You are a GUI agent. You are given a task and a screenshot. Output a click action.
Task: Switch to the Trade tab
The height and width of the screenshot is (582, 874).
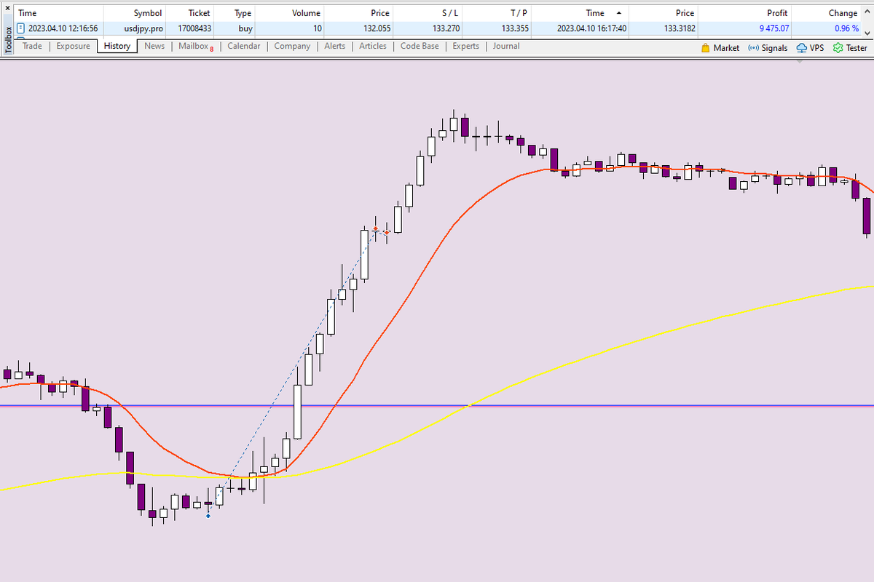(32, 46)
